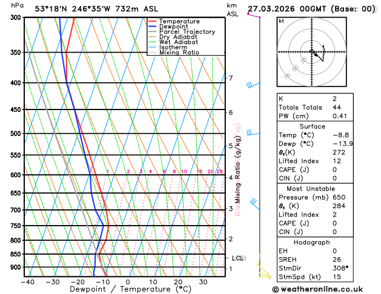This screenshot has height=294, width=381.
Task: Click the wind barb at 700 hPa
Action: coord(255,204)
